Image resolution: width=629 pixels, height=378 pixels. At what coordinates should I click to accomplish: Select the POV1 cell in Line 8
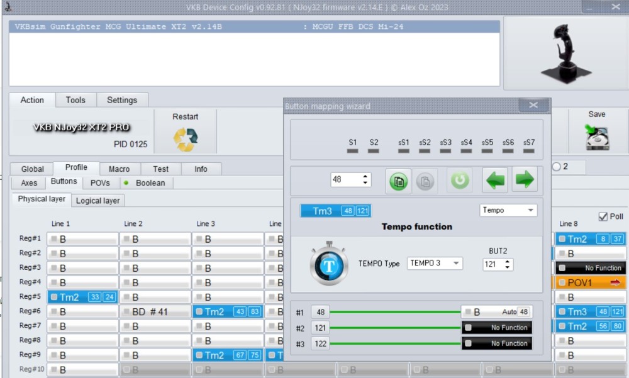[591, 282]
